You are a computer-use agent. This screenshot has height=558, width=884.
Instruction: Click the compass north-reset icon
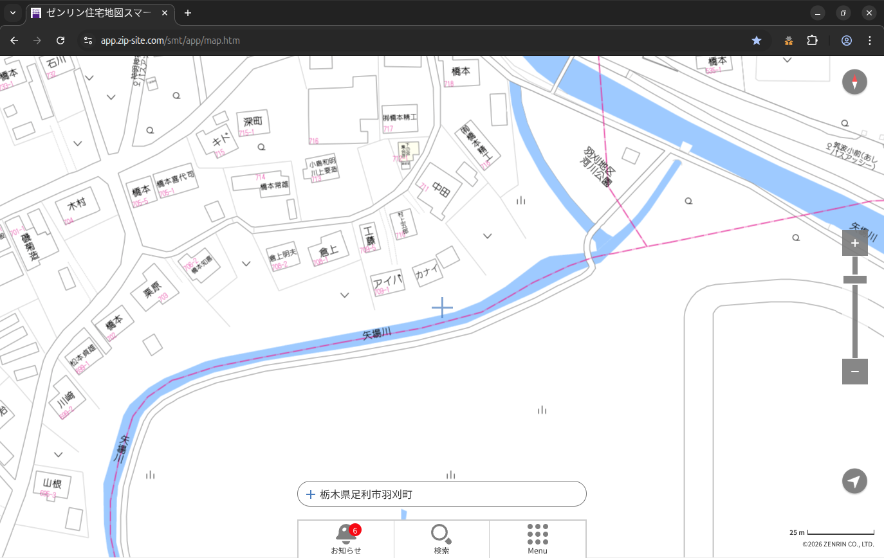[854, 82]
